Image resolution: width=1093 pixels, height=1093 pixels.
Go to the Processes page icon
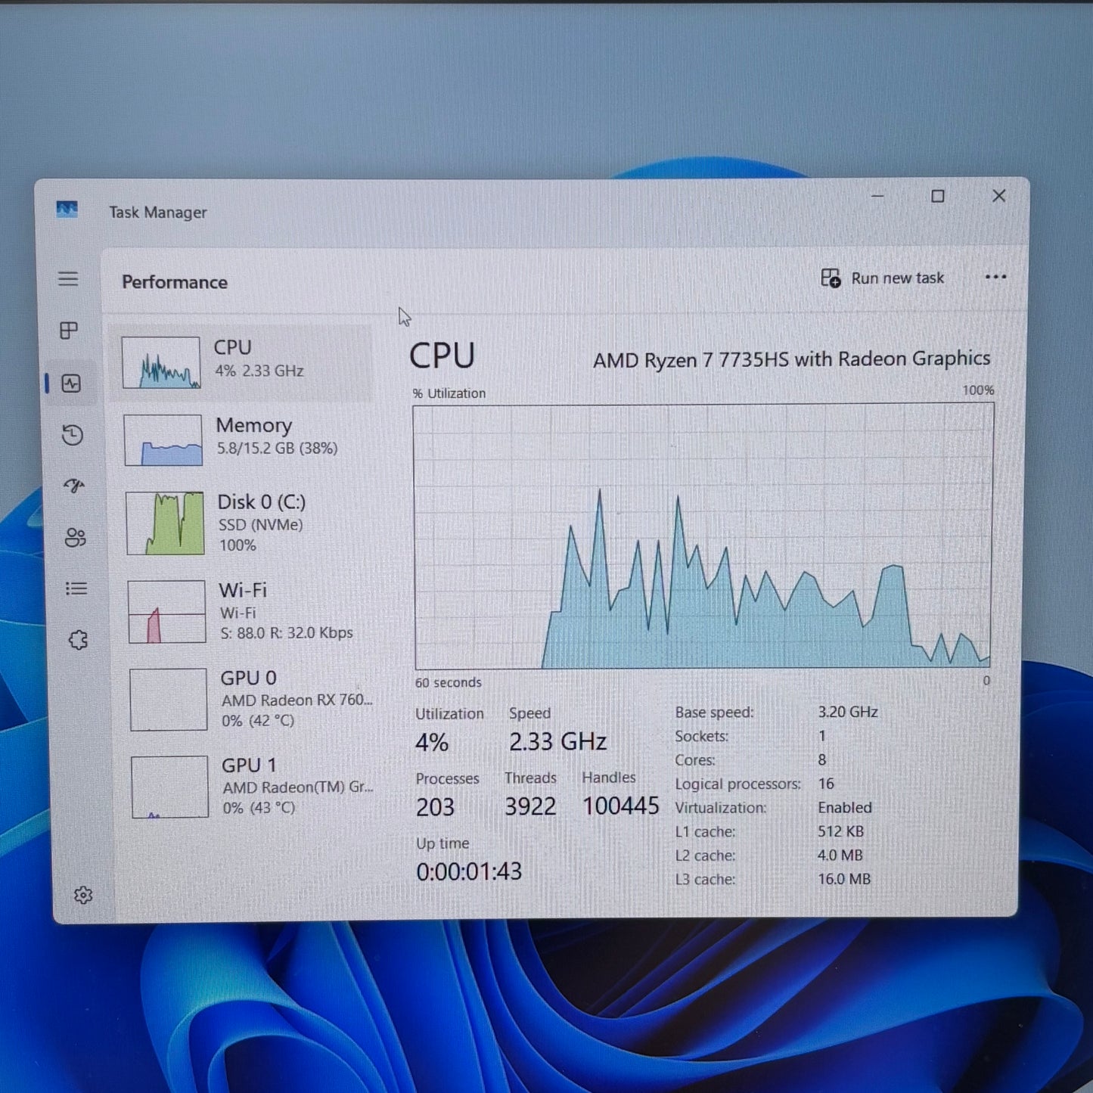[x=69, y=331]
